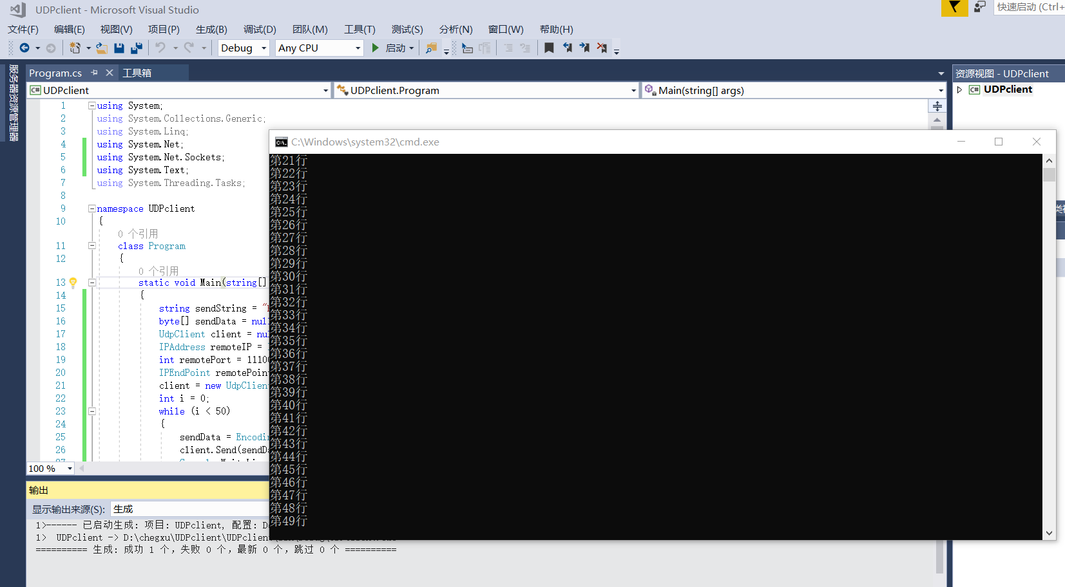Screen dimensions: 1065x587
Task: Open the 文件(F) menu
Action: coord(23,29)
